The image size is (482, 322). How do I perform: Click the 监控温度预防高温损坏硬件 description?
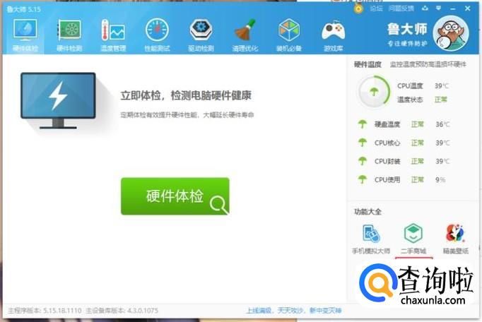point(428,64)
